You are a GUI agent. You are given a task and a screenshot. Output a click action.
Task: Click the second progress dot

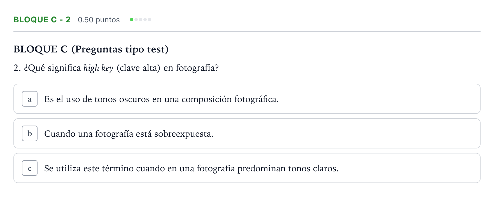point(136,20)
